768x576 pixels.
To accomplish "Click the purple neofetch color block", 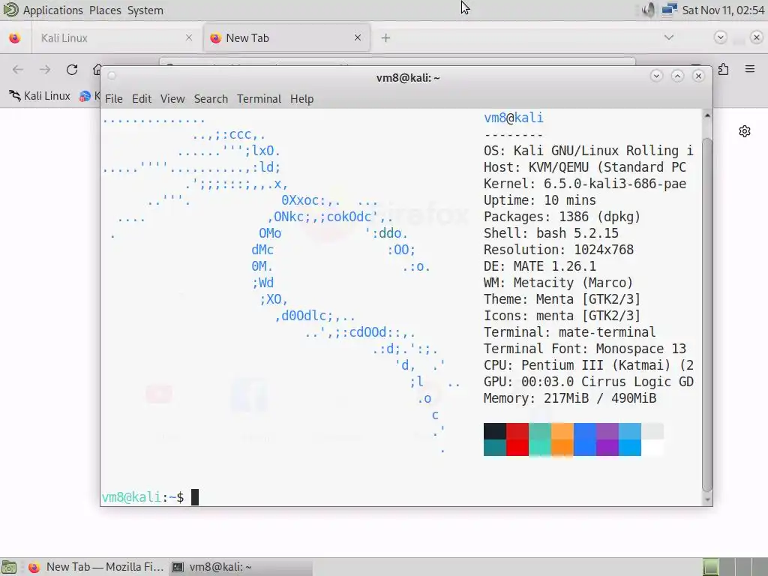I will 607,431.
